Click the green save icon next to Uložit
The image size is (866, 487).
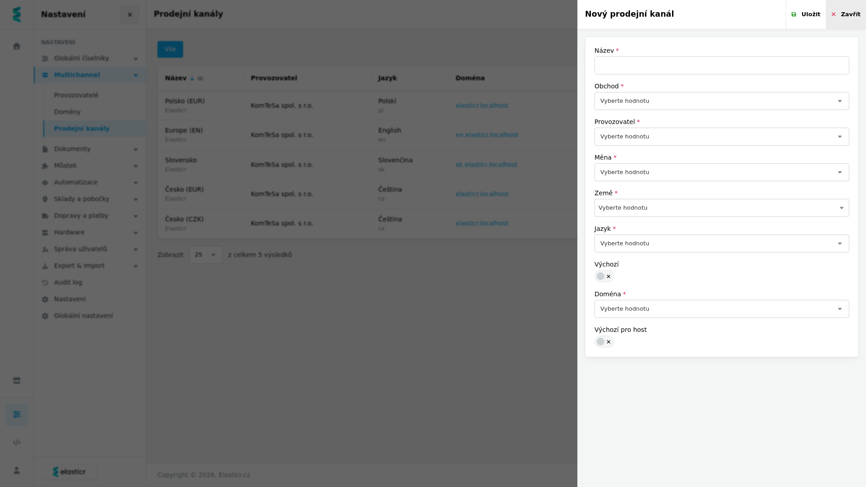794,14
